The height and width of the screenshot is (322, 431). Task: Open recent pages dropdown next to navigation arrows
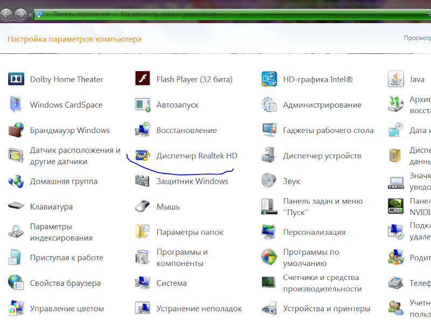point(30,15)
